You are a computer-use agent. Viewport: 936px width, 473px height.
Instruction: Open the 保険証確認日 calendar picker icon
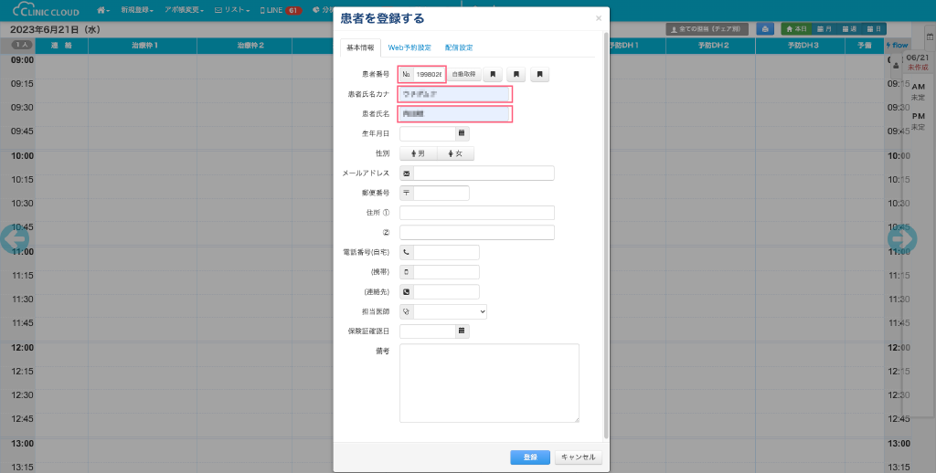click(462, 331)
